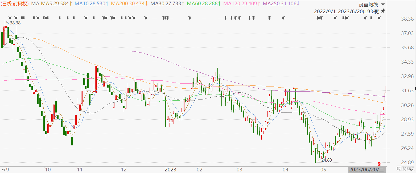Click the (日线,前复权) period label
This screenshot has width=416, height=173.
coord(15,4)
